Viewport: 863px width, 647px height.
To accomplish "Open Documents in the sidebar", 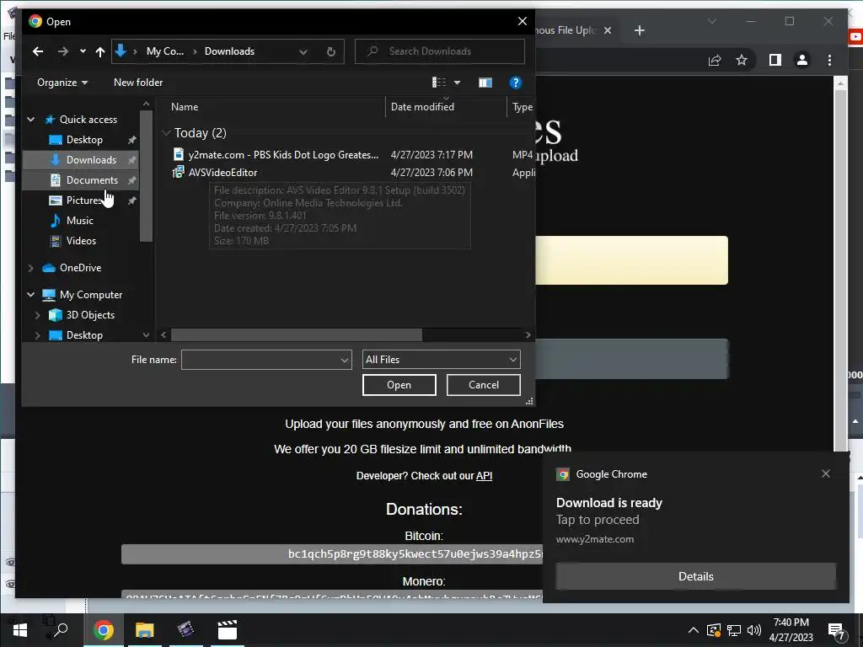I will pos(92,180).
